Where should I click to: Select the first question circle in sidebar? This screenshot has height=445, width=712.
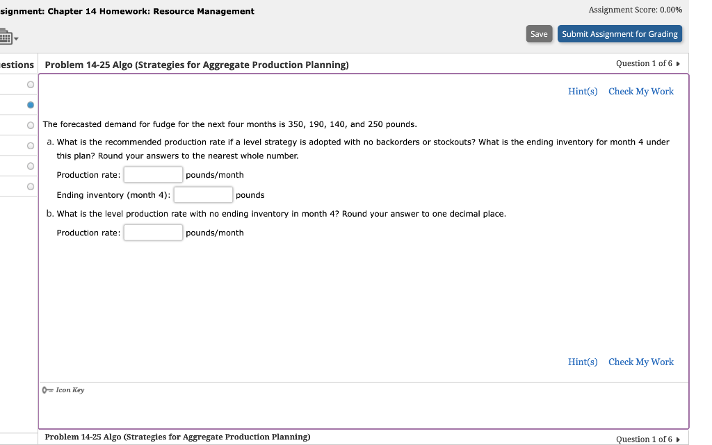tap(30, 84)
